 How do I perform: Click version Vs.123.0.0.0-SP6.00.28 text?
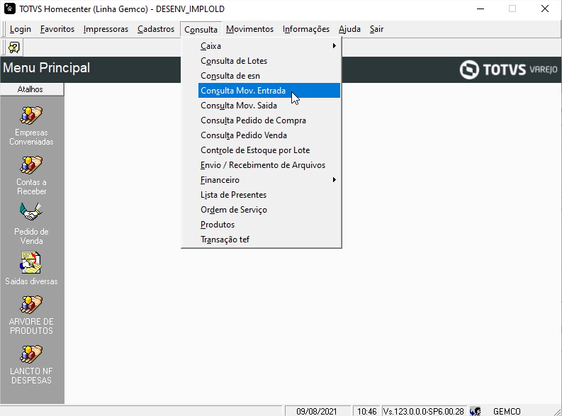[x=424, y=411]
